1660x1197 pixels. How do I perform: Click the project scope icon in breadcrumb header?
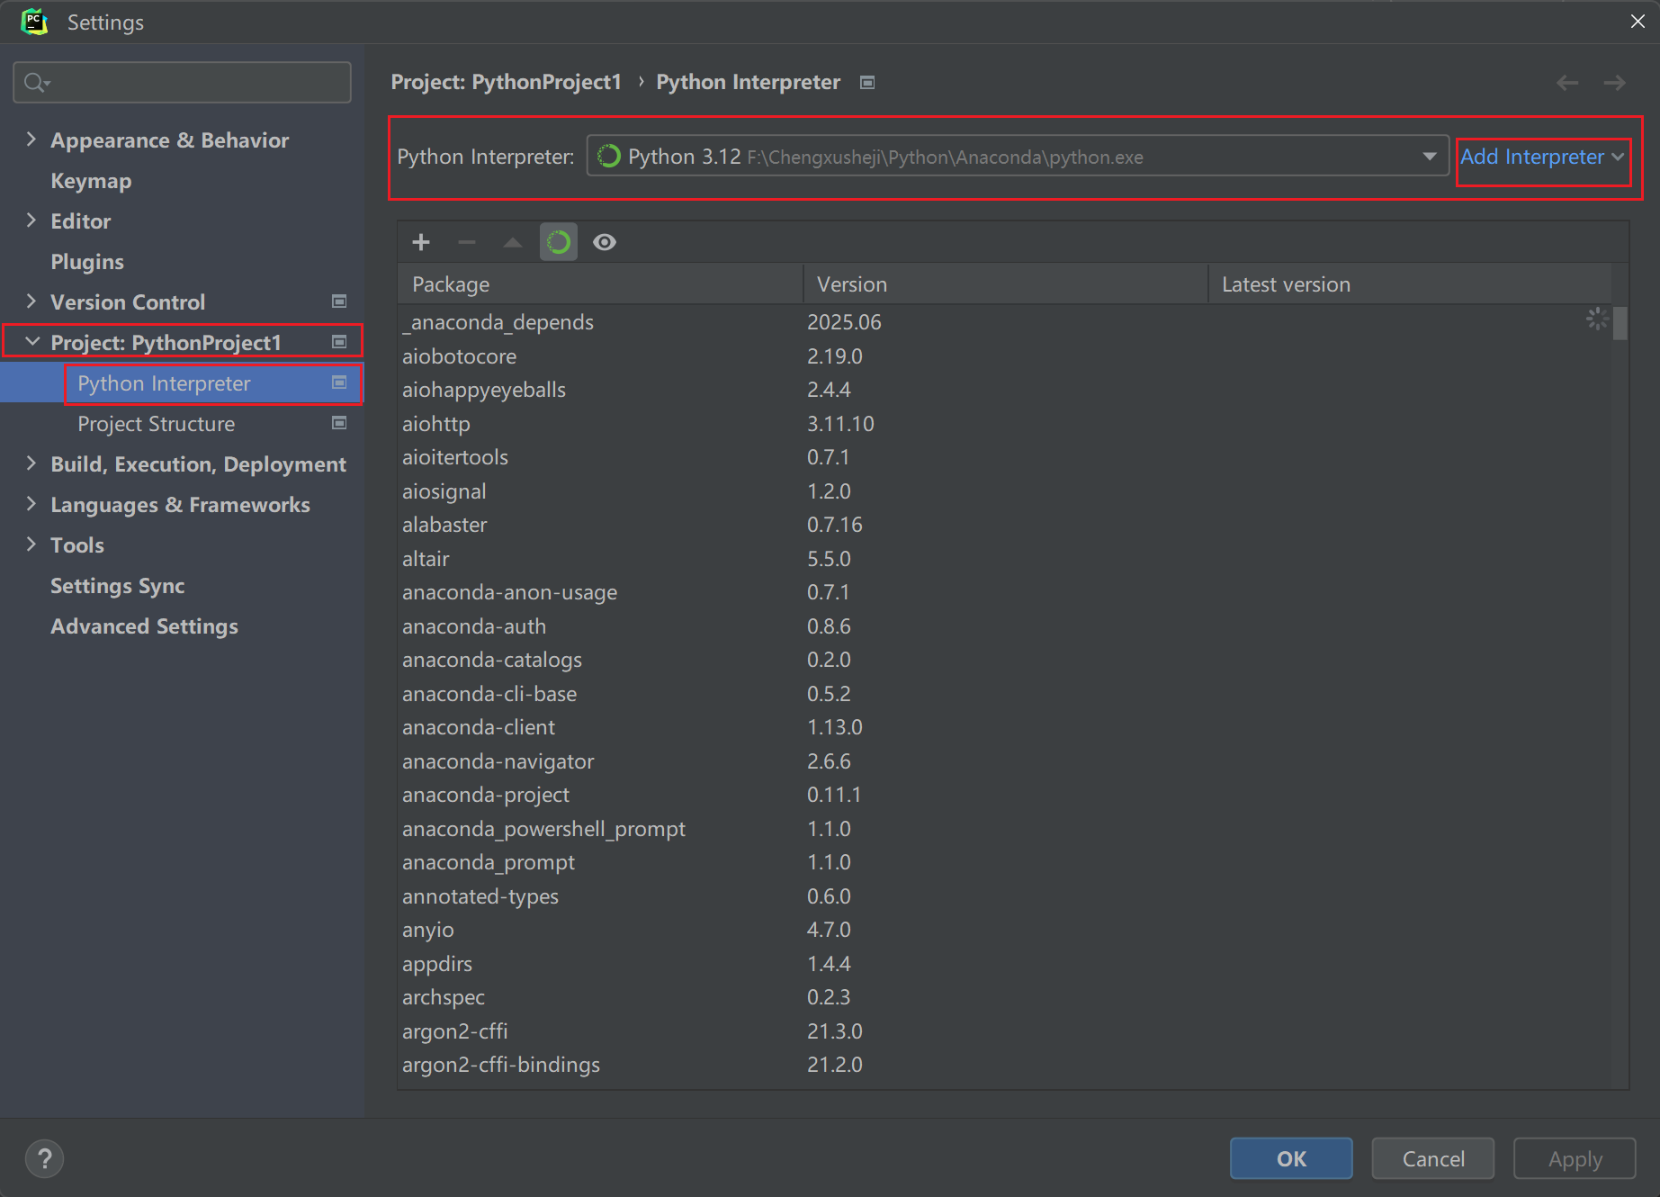pos(867,83)
